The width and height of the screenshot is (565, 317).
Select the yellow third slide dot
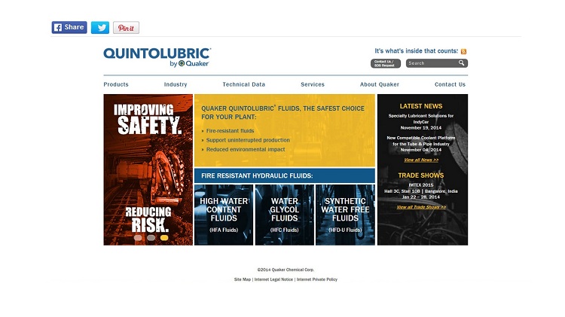(x=164, y=238)
